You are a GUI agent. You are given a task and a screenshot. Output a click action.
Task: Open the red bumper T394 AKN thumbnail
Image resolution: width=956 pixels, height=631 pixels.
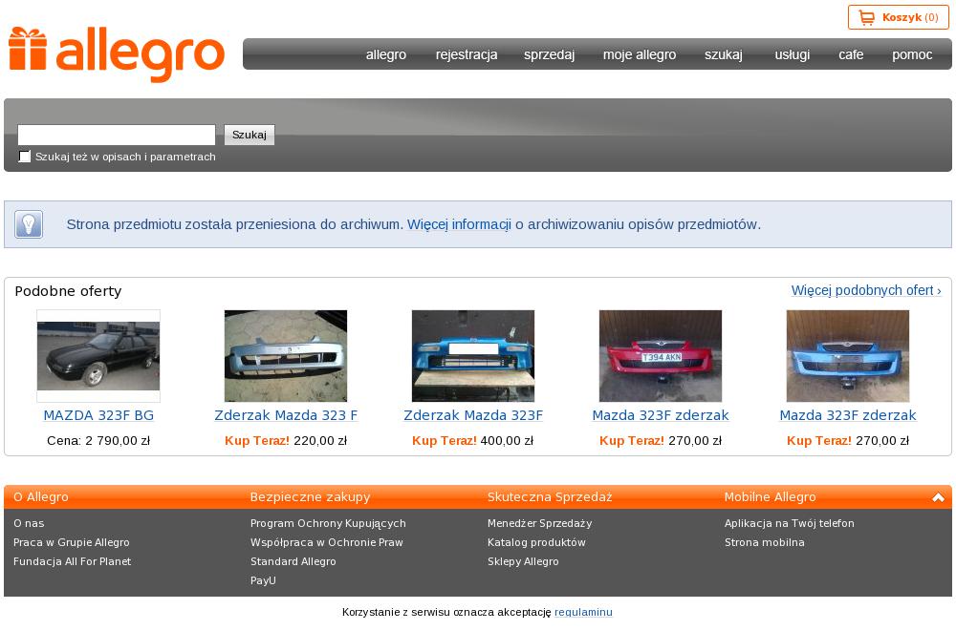661,356
